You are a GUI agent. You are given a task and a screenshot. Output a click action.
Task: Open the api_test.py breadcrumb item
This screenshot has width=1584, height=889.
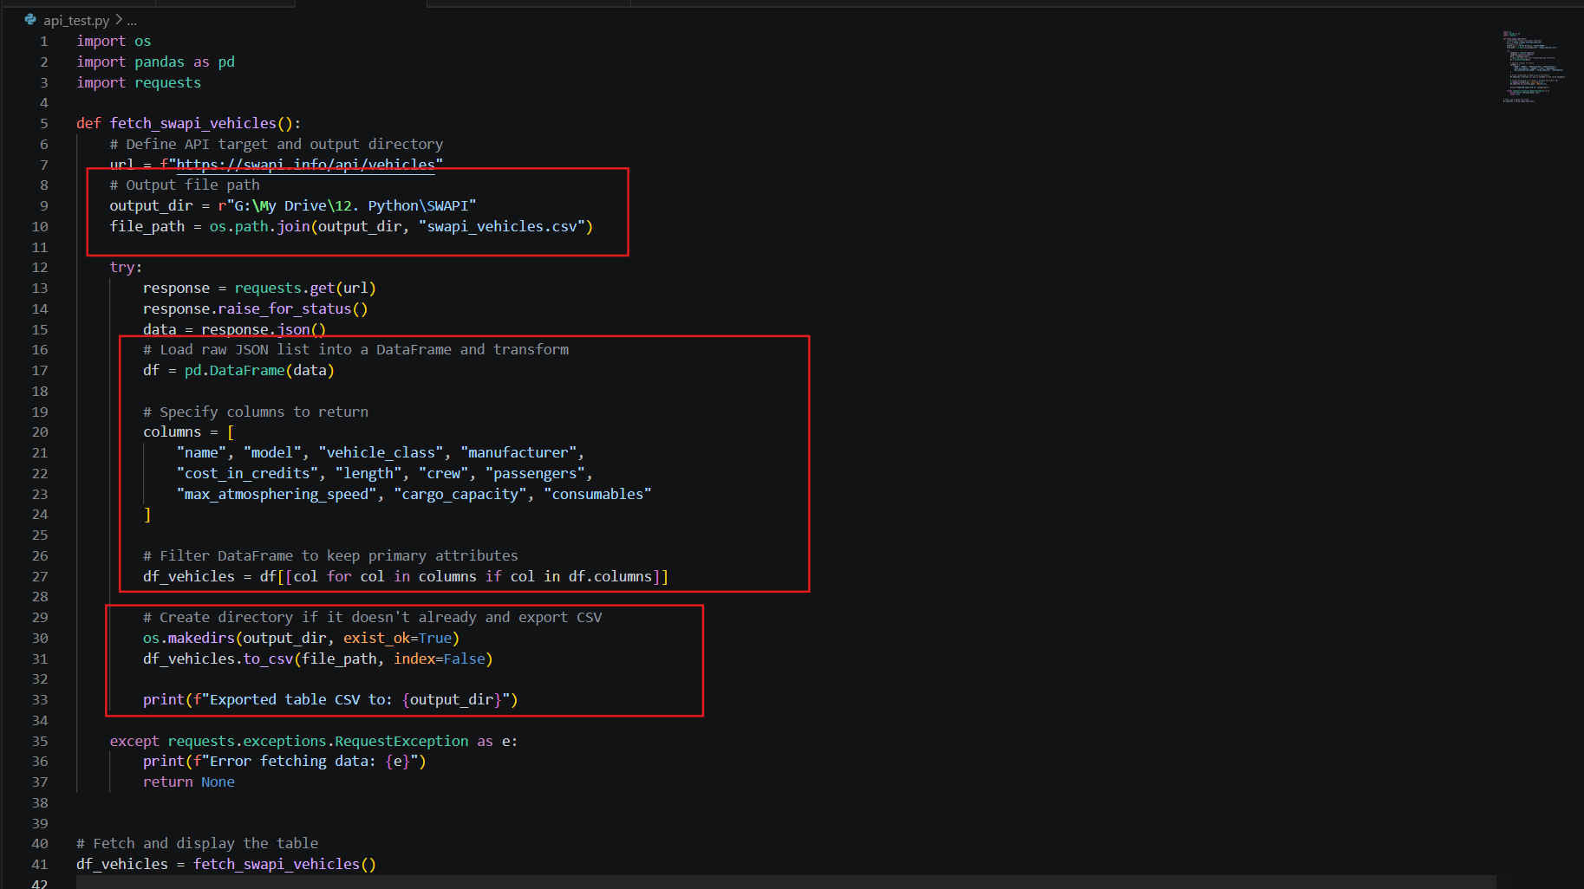pyautogui.click(x=76, y=20)
